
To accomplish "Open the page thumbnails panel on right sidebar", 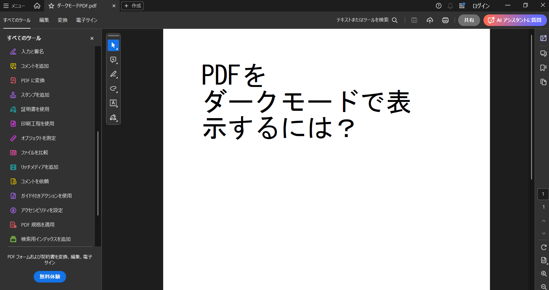I will [544, 82].
